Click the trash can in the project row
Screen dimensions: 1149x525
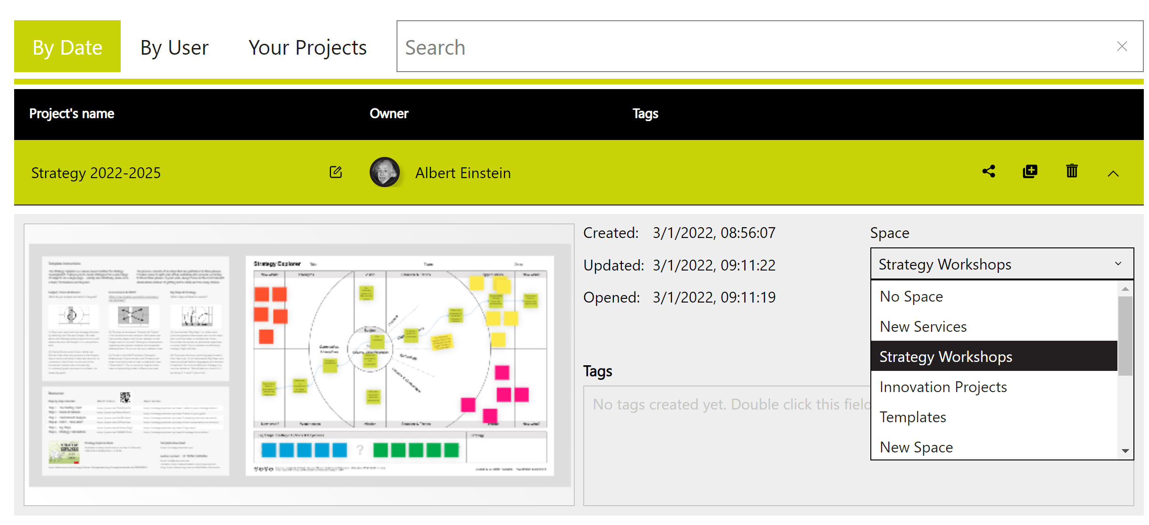click(x=1072, y=172)
